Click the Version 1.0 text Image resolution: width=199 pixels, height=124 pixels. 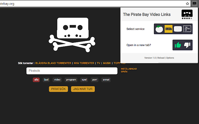(x=150, y=58)
